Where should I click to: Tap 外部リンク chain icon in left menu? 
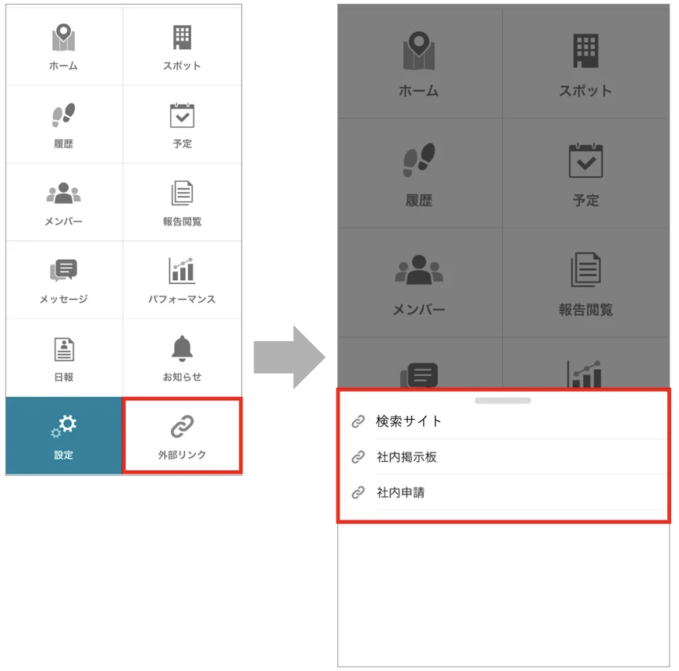point(182,427)
